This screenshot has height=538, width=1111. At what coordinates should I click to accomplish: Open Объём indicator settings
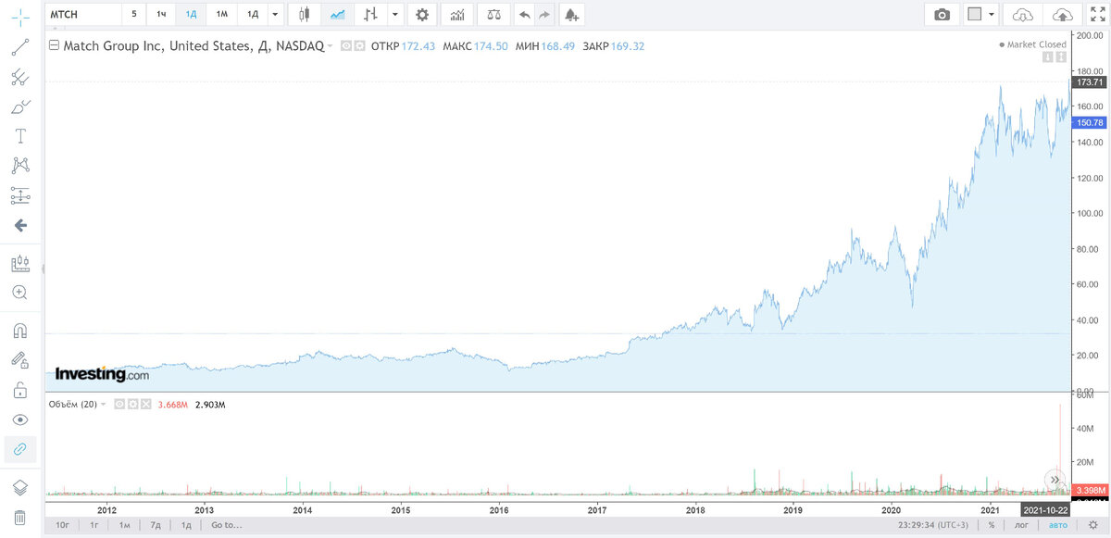click(x=131, y=404)
